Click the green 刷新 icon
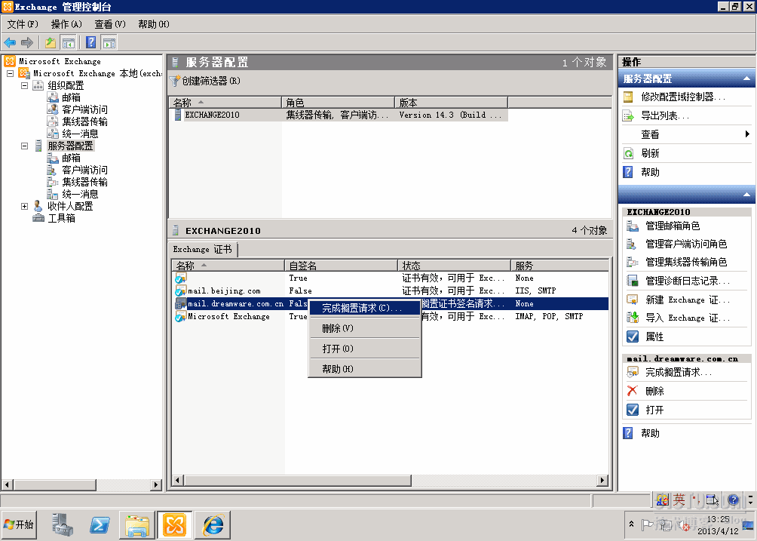 [628, 154]
